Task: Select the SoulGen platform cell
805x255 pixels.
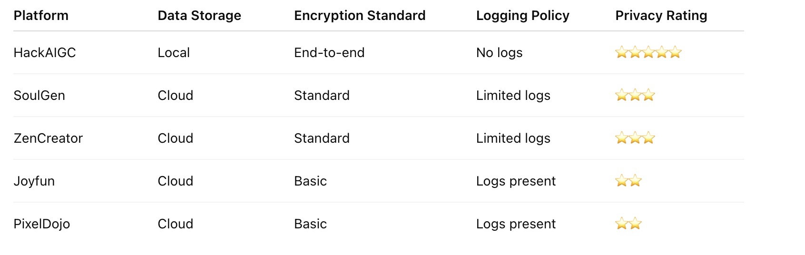Action: 39,96
